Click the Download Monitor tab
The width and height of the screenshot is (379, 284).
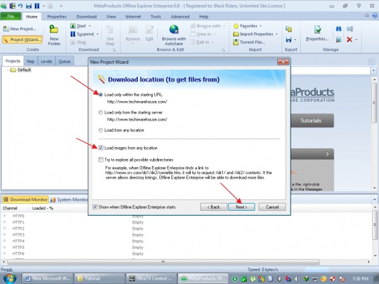tap(25, 199)
